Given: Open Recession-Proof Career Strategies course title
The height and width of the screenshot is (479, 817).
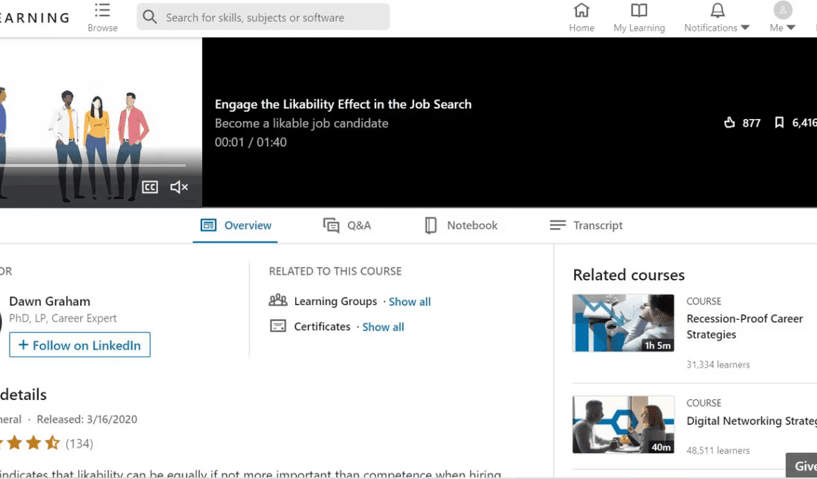Looking at the screenshot, I should pyautogui.click(x=744, y=326).
